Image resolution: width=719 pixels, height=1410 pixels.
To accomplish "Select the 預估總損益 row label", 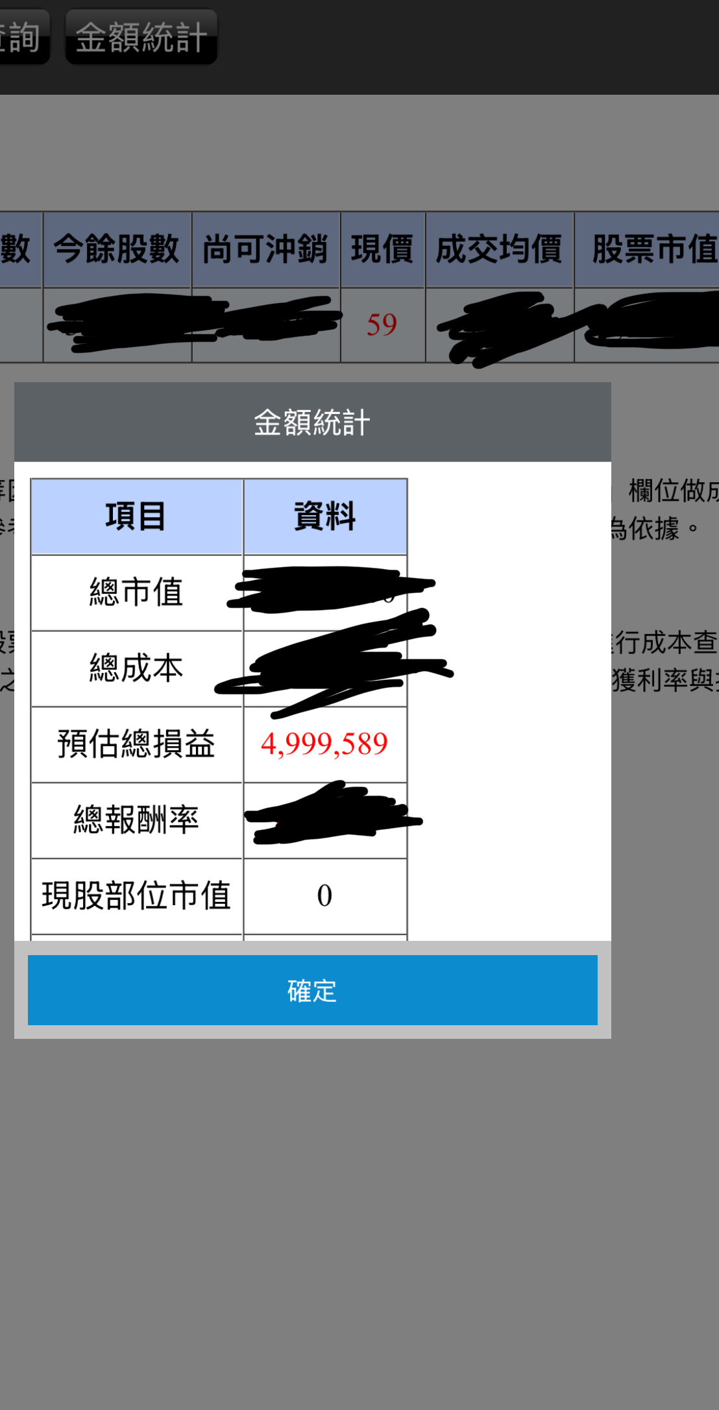I will point(136,744).
